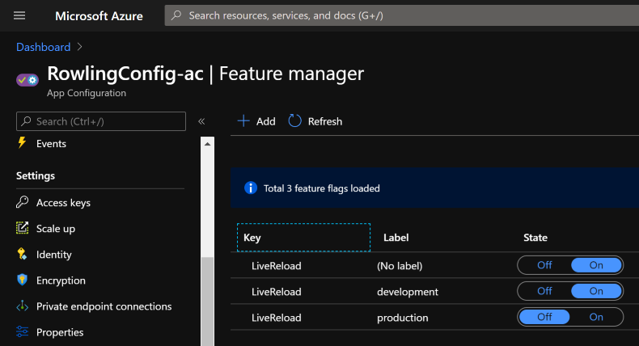Open Events in the sidebar
639x346 pixels.
pos(51,143)
